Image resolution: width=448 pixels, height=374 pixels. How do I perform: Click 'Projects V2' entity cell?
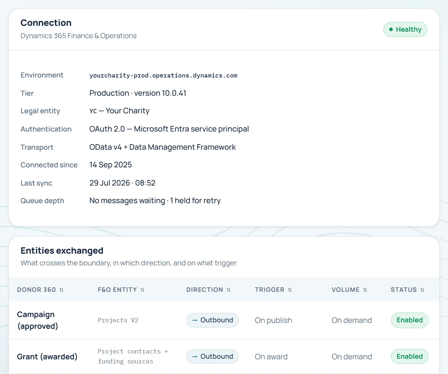tap(118, 320)
